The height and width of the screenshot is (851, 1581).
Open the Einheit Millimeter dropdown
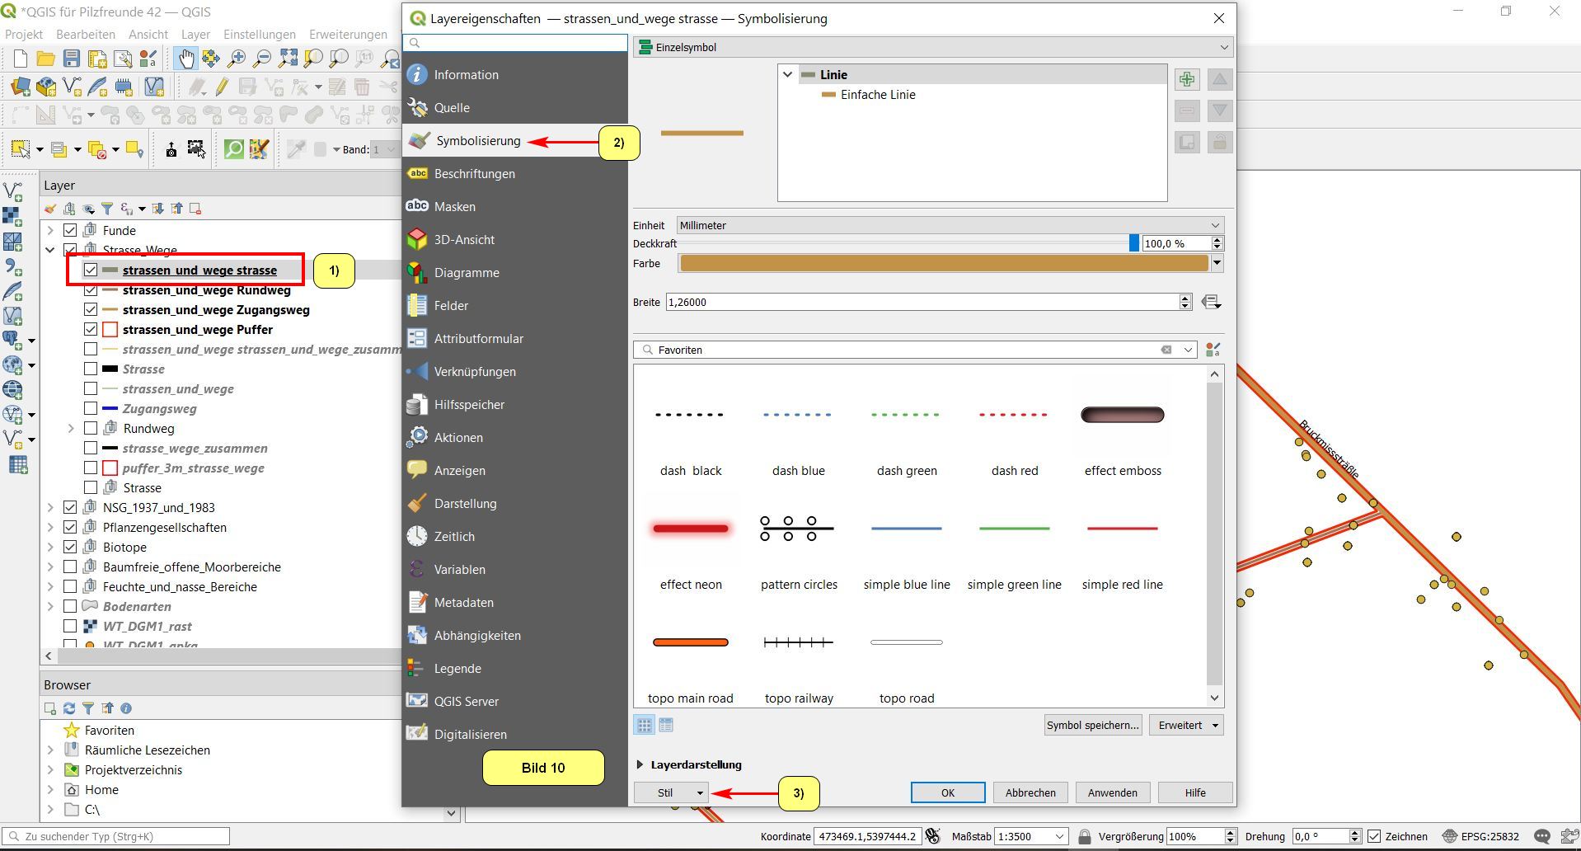pyautogui.click(x=949, y=225)
